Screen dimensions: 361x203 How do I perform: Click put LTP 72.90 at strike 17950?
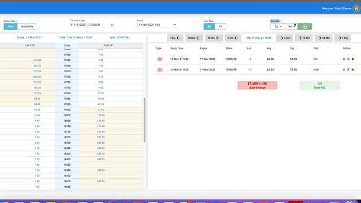click(101, 110)
